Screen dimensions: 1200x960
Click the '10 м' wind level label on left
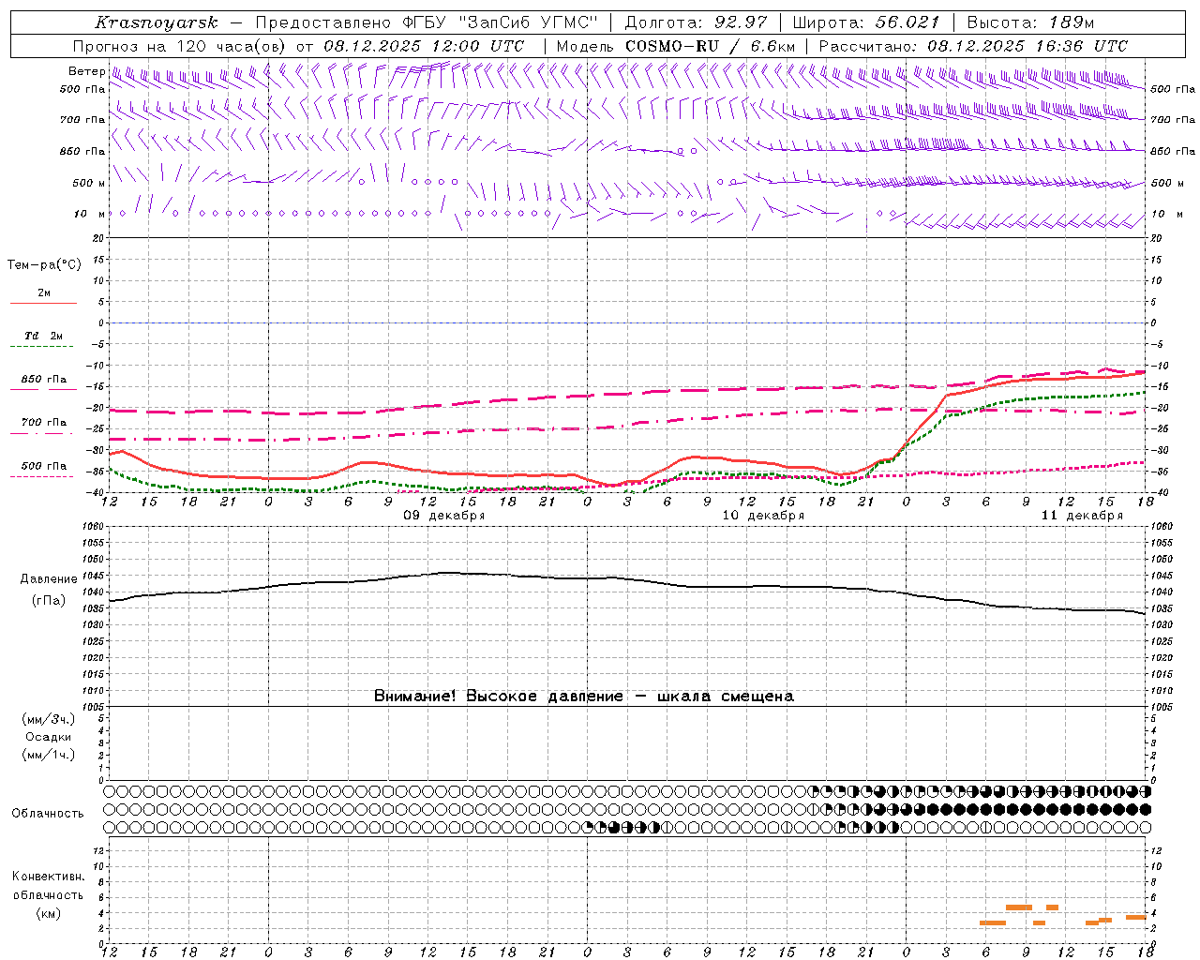point(89,214)
